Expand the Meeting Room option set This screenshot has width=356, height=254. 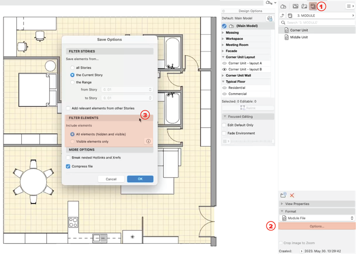223,45
